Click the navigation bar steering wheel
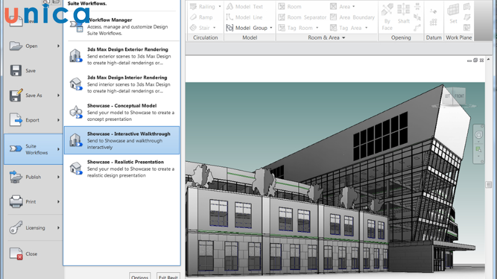497x279 pixels. (478, 135)
